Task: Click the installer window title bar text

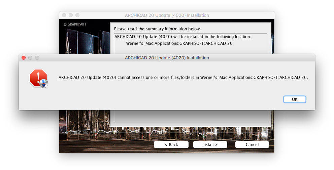Action: [x=167, y=16]
